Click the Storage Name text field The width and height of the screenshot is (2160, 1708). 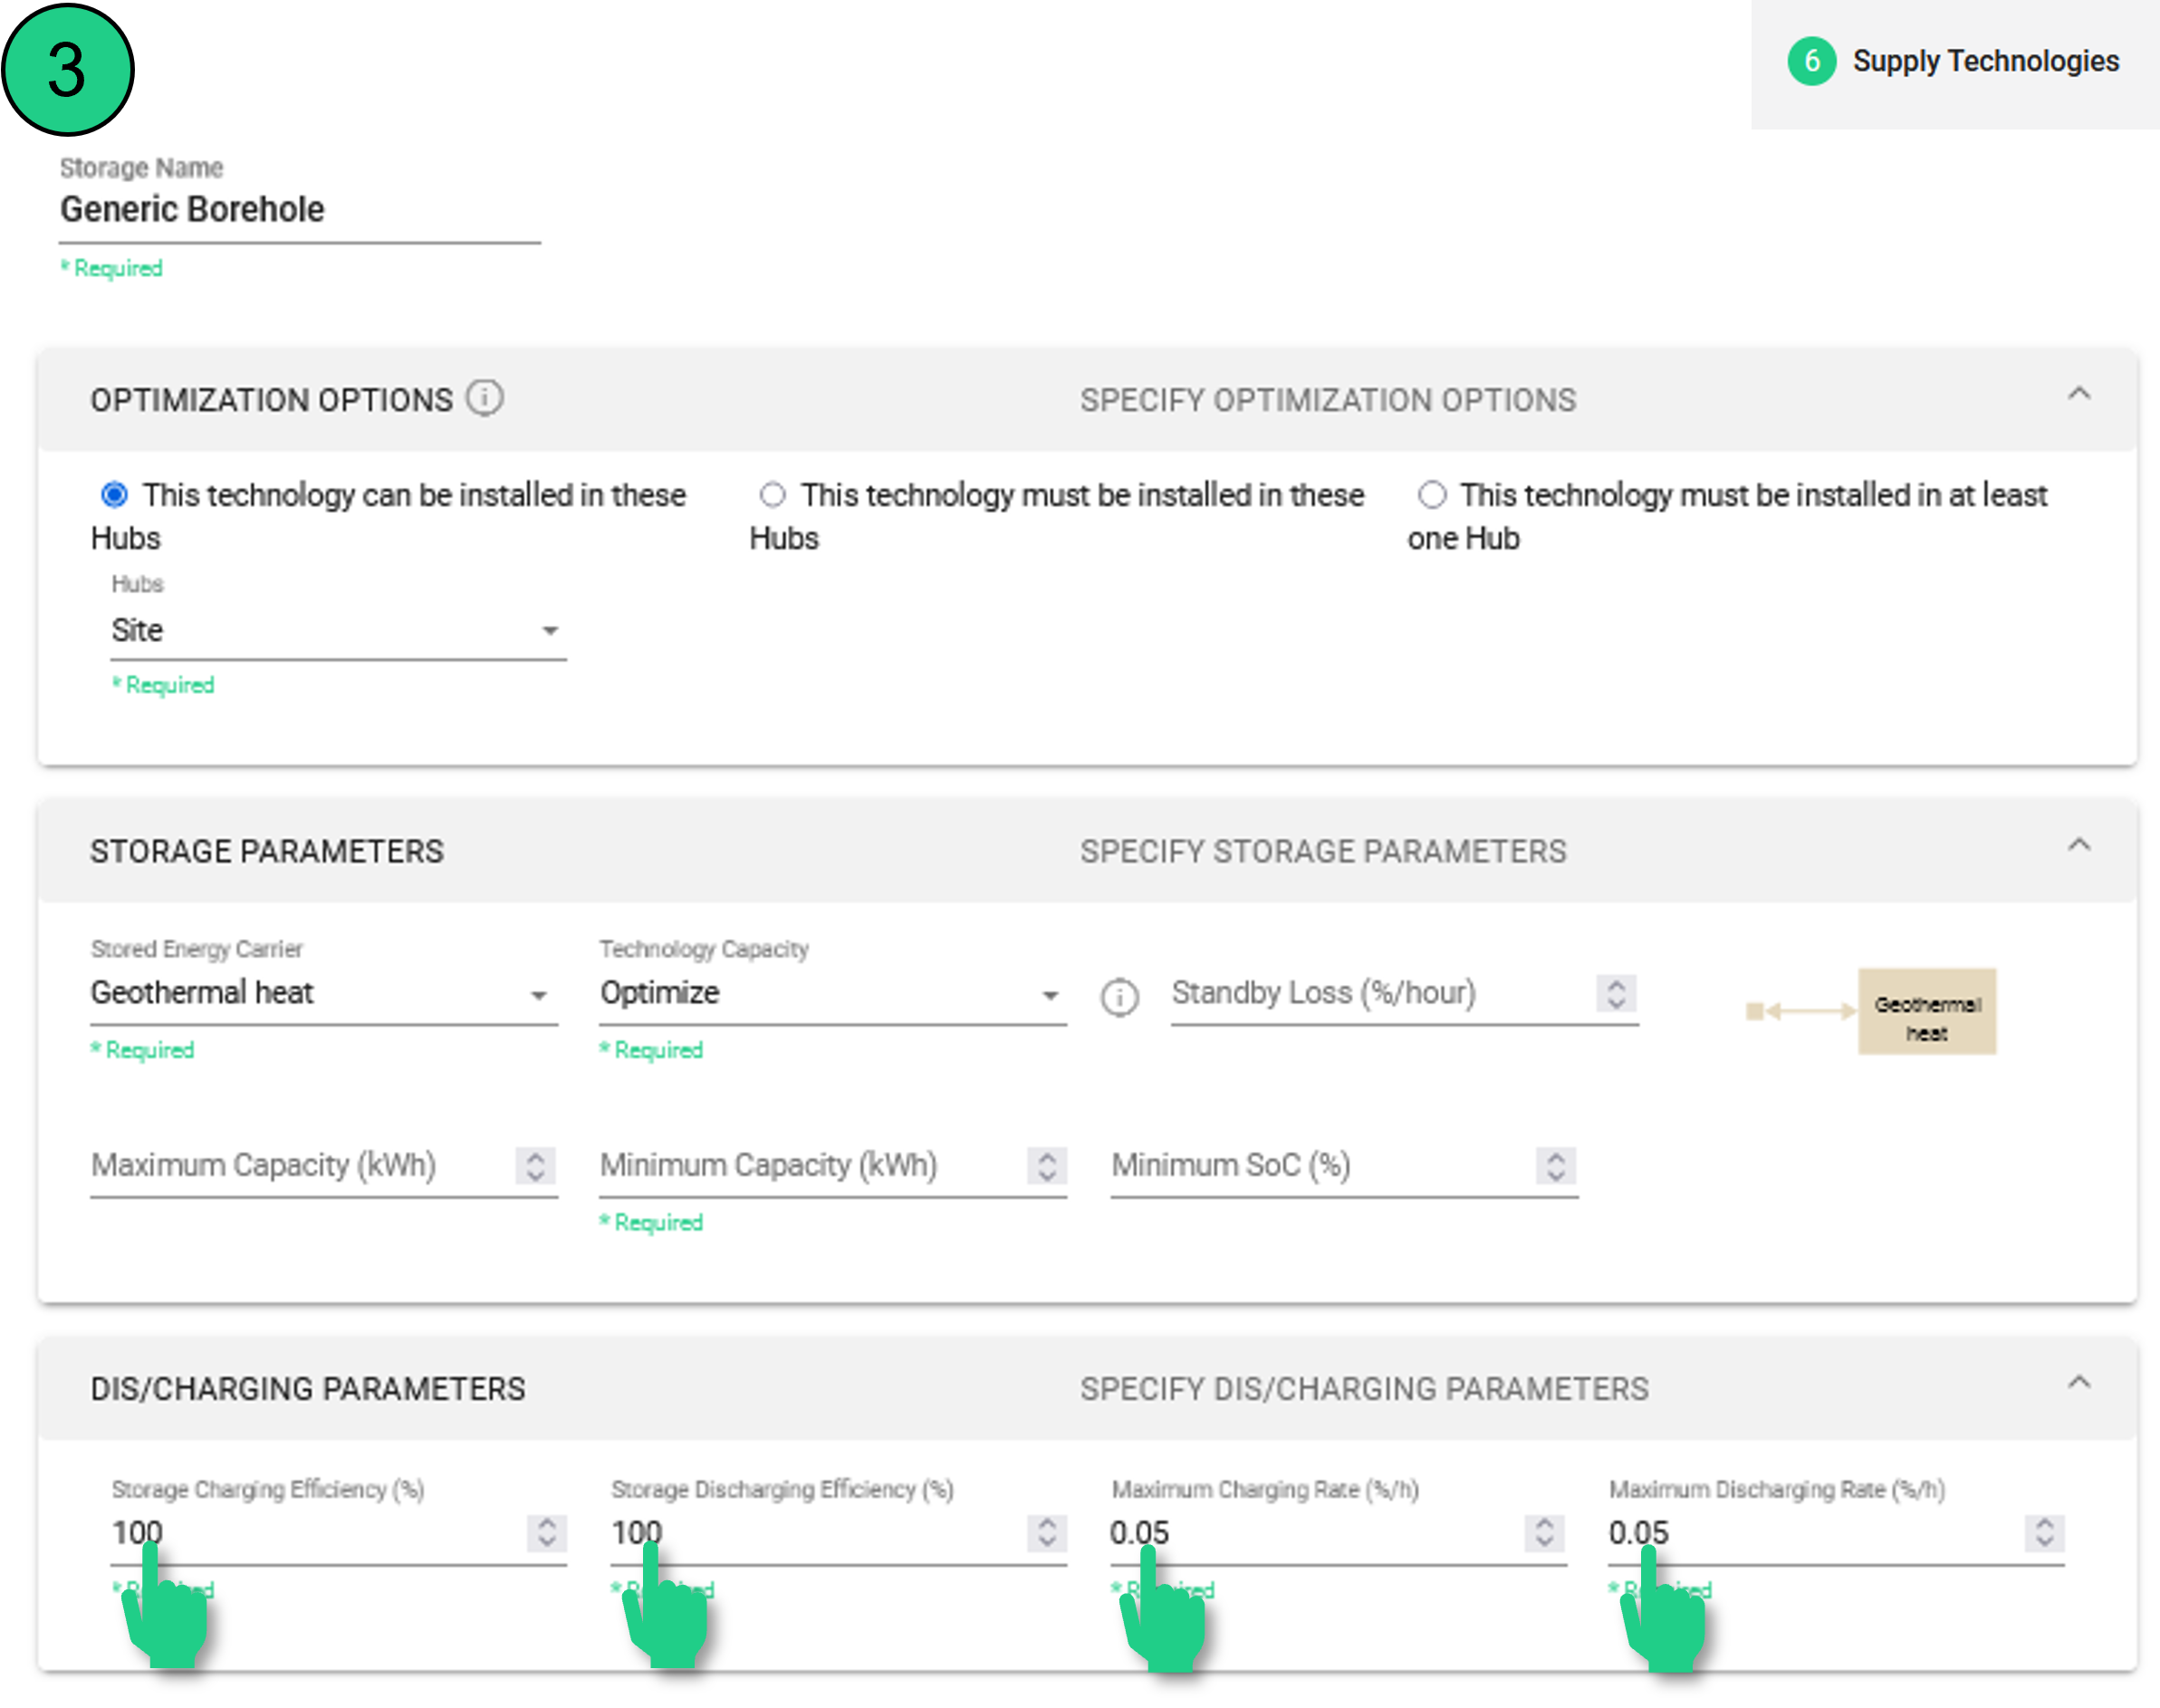(299, 210)
